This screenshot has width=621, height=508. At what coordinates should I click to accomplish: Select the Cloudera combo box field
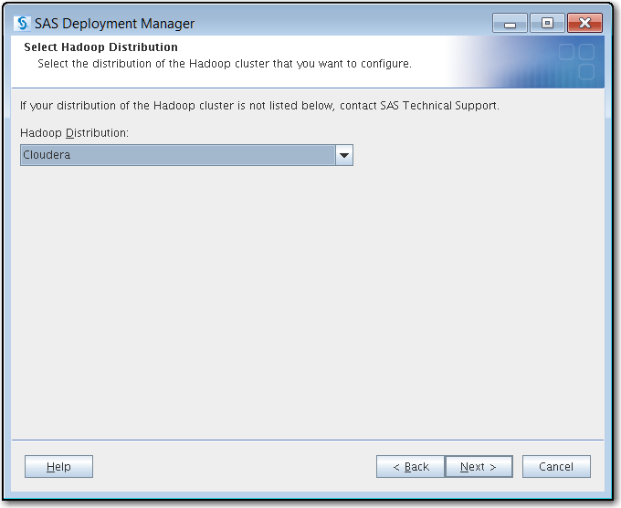[186, 155]
